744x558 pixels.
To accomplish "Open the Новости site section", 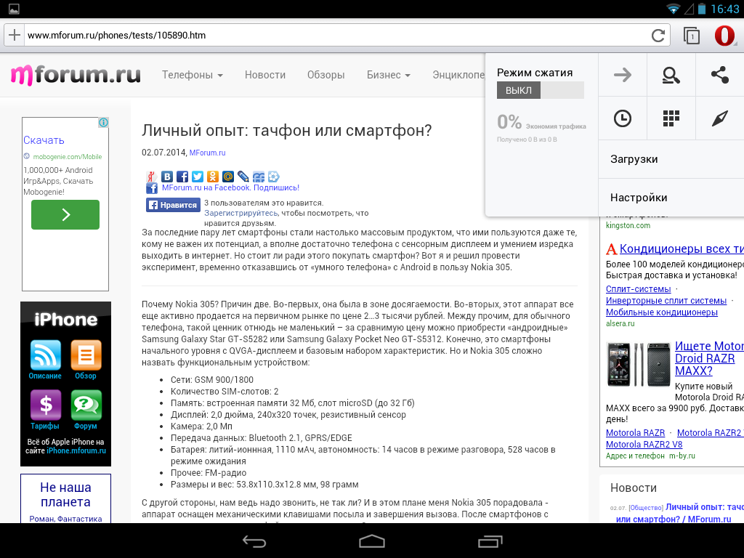I will point(264,75).
